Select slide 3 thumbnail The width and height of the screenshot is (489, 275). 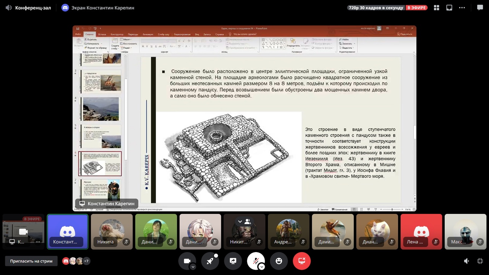point(100,81)
